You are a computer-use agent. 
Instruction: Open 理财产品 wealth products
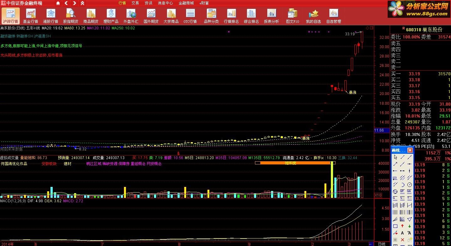[111, 16]
